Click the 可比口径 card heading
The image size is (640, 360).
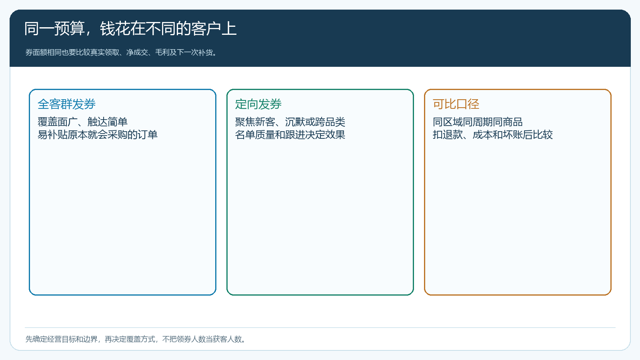point(456,104)
